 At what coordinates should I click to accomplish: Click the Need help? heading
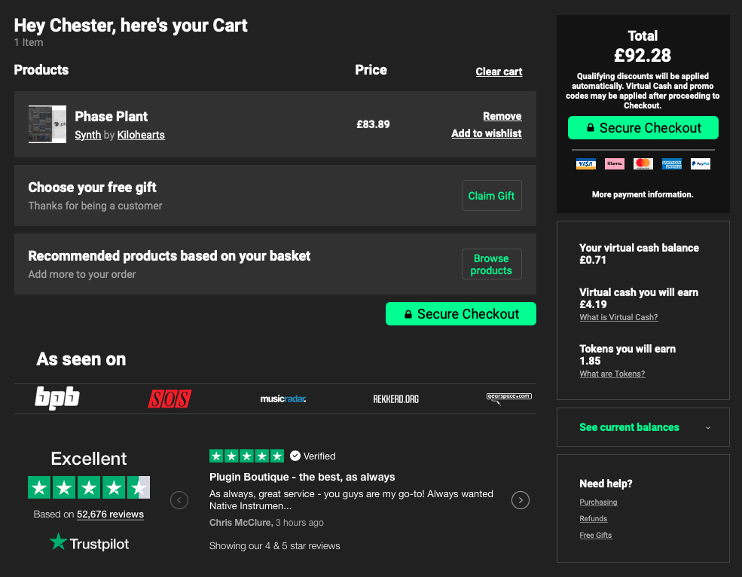(606, 484)
